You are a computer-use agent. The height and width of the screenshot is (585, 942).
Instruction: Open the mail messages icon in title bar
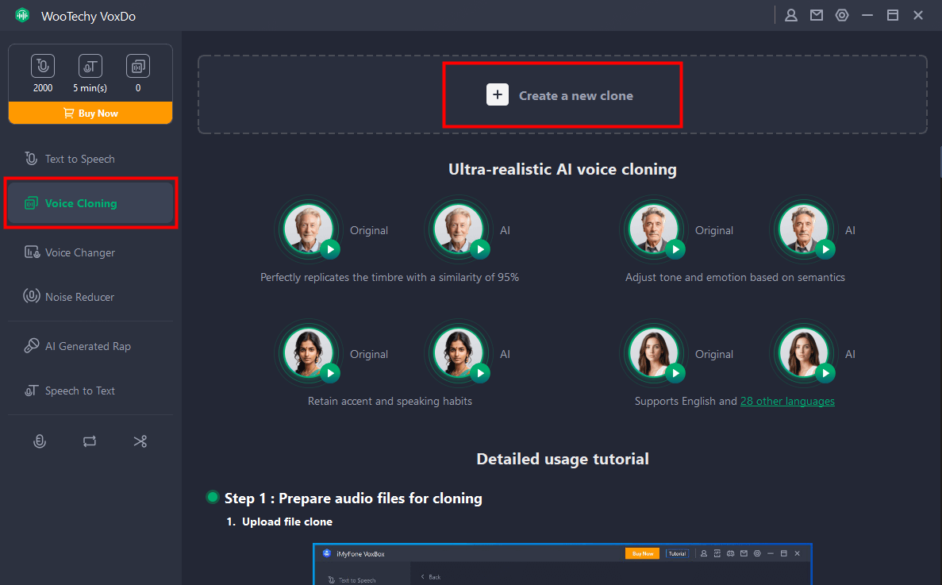coord(817,15)
